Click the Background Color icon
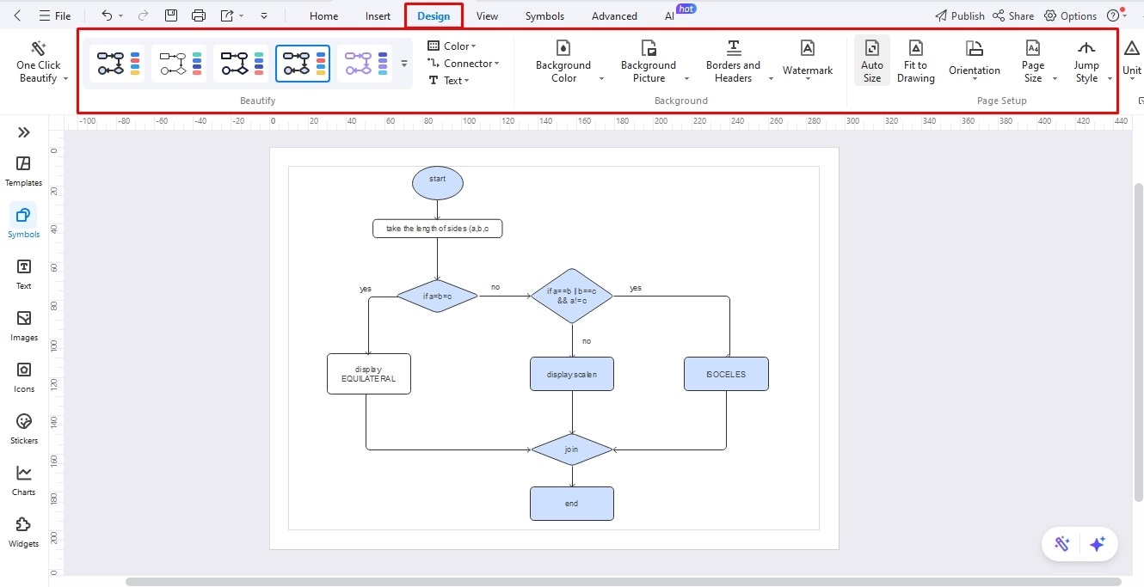Image resolution: width=1144 pixels, height=587 pixels. [563, 48]
